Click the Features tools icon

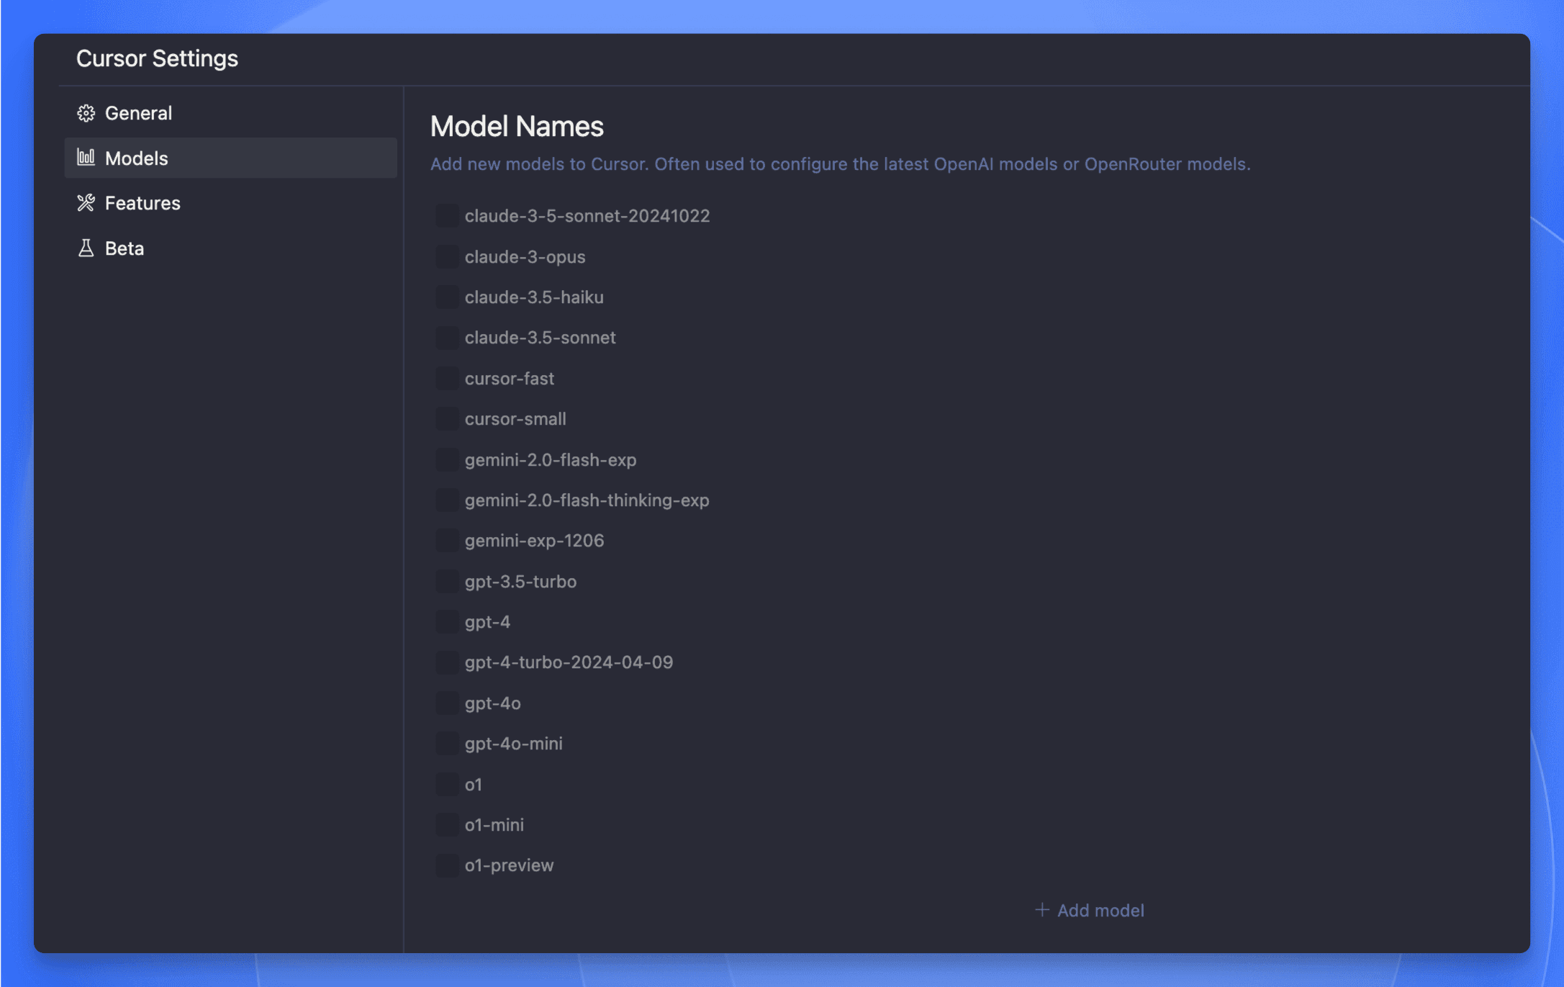click(x=86, y=203)
